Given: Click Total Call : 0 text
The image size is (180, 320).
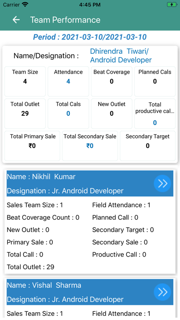Looking at the screenshot, I should click(25, 255).
